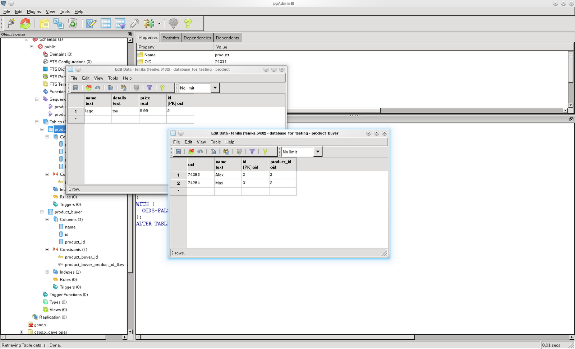Image resolution: width=575 pixels, height=349 pixels.
Task: Collapse the product_buyer table node
Action: (x=42, y=212)
